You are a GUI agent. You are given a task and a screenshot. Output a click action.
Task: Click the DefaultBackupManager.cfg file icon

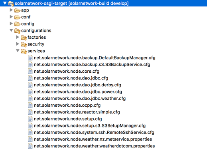click(x=30, y=58)
